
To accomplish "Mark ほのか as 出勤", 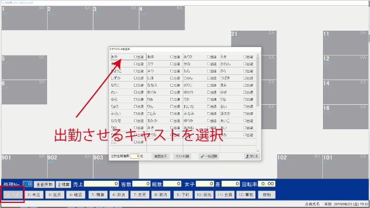I will 245,113.
